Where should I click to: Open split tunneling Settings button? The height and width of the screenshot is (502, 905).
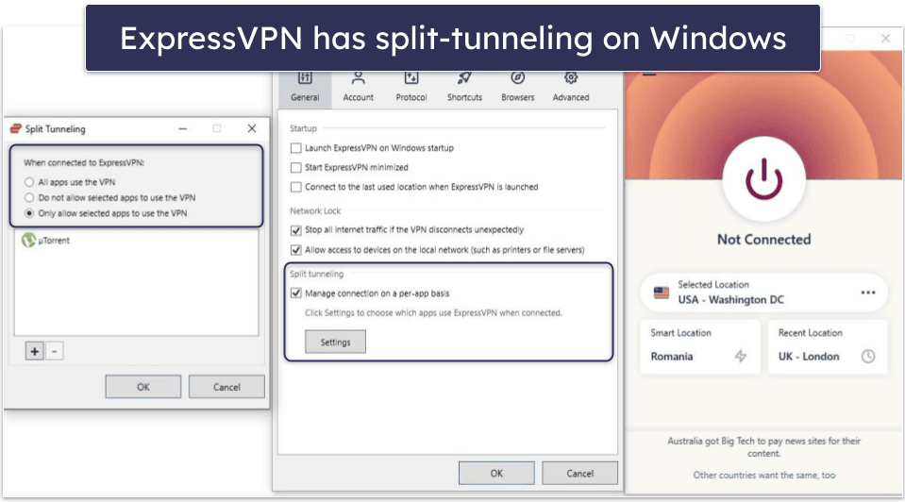click(335, 343)
